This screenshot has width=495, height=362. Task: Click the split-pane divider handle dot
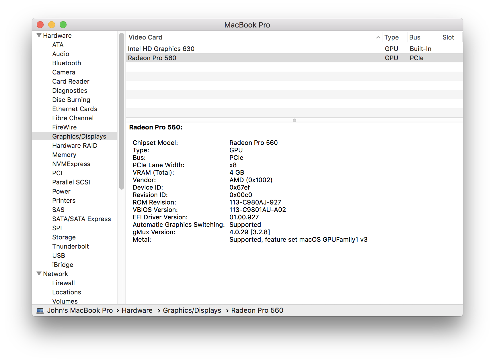click(x=295, y=120)
